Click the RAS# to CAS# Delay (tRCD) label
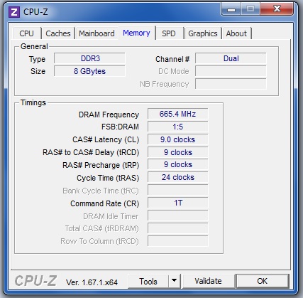303x298 pixels. 91,152
